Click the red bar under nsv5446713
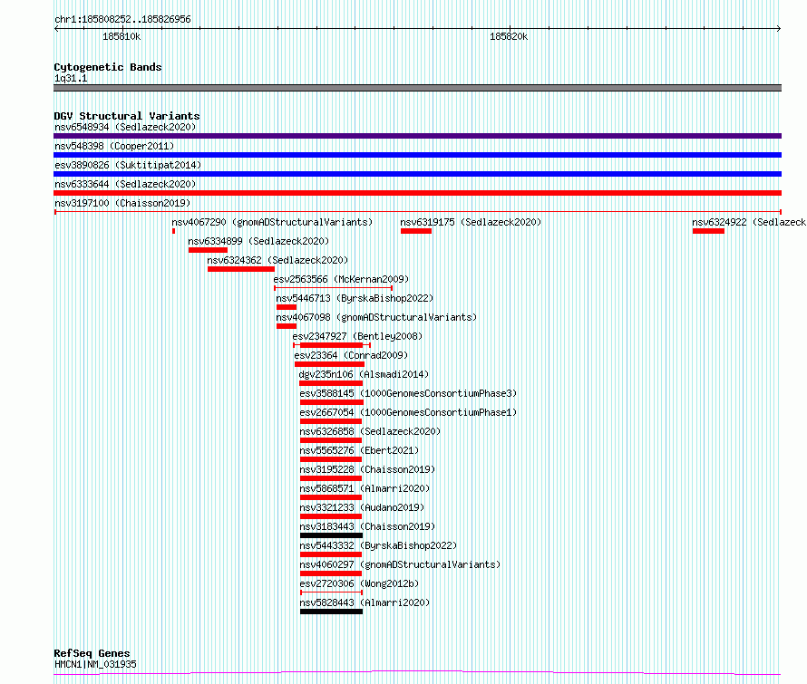This screenshot has height=684, width=807. coord(287,307)
